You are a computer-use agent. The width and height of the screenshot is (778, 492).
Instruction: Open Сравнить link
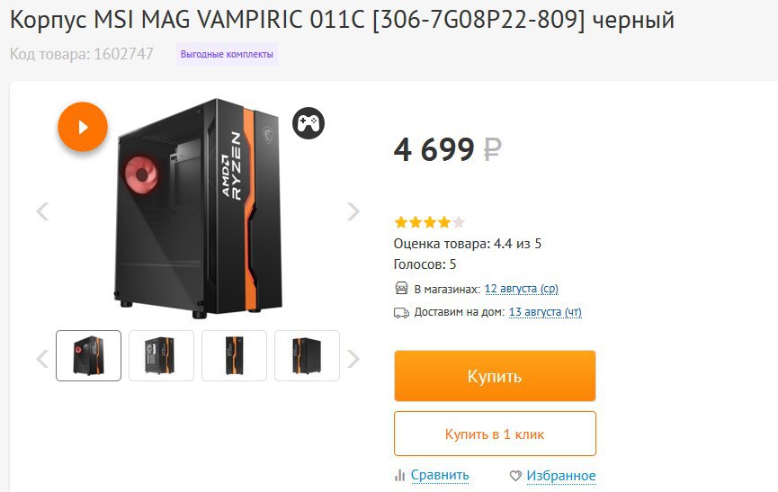click(440, 475)
